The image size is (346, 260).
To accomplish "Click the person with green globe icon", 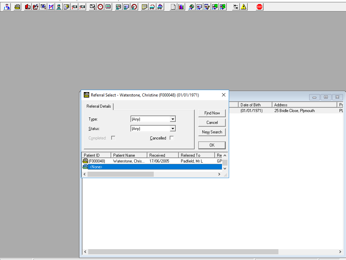I will point(215,7).
